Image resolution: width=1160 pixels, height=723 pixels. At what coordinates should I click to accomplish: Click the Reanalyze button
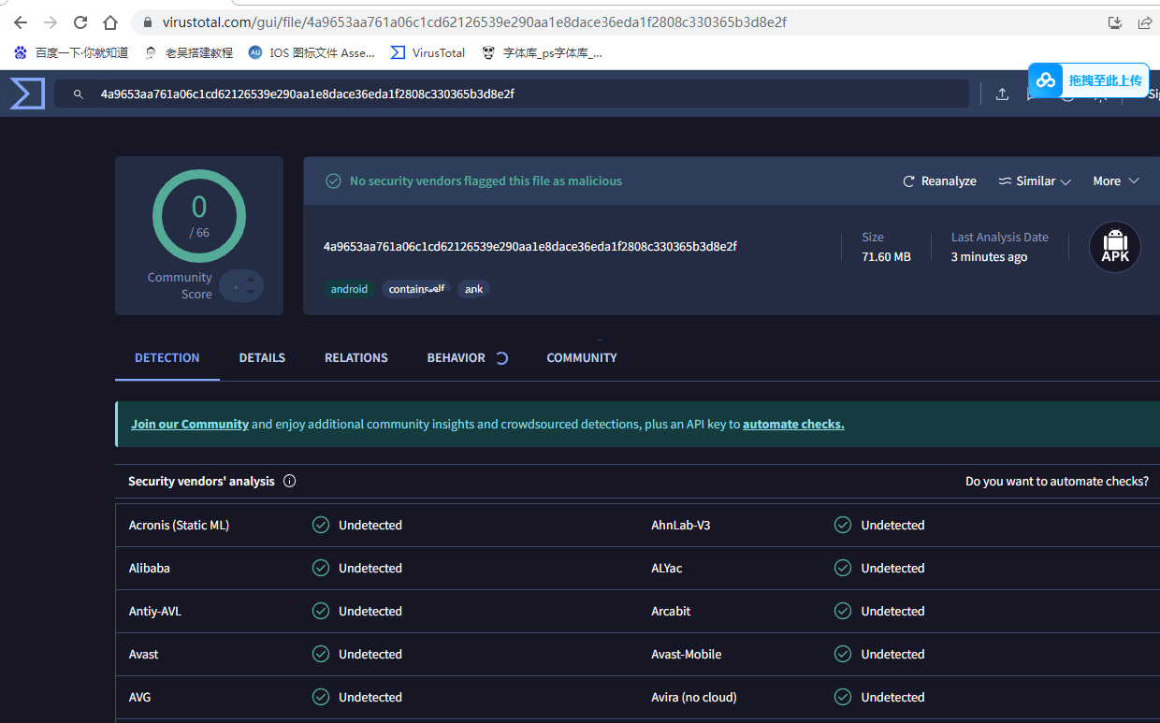[x=939, y=181]
